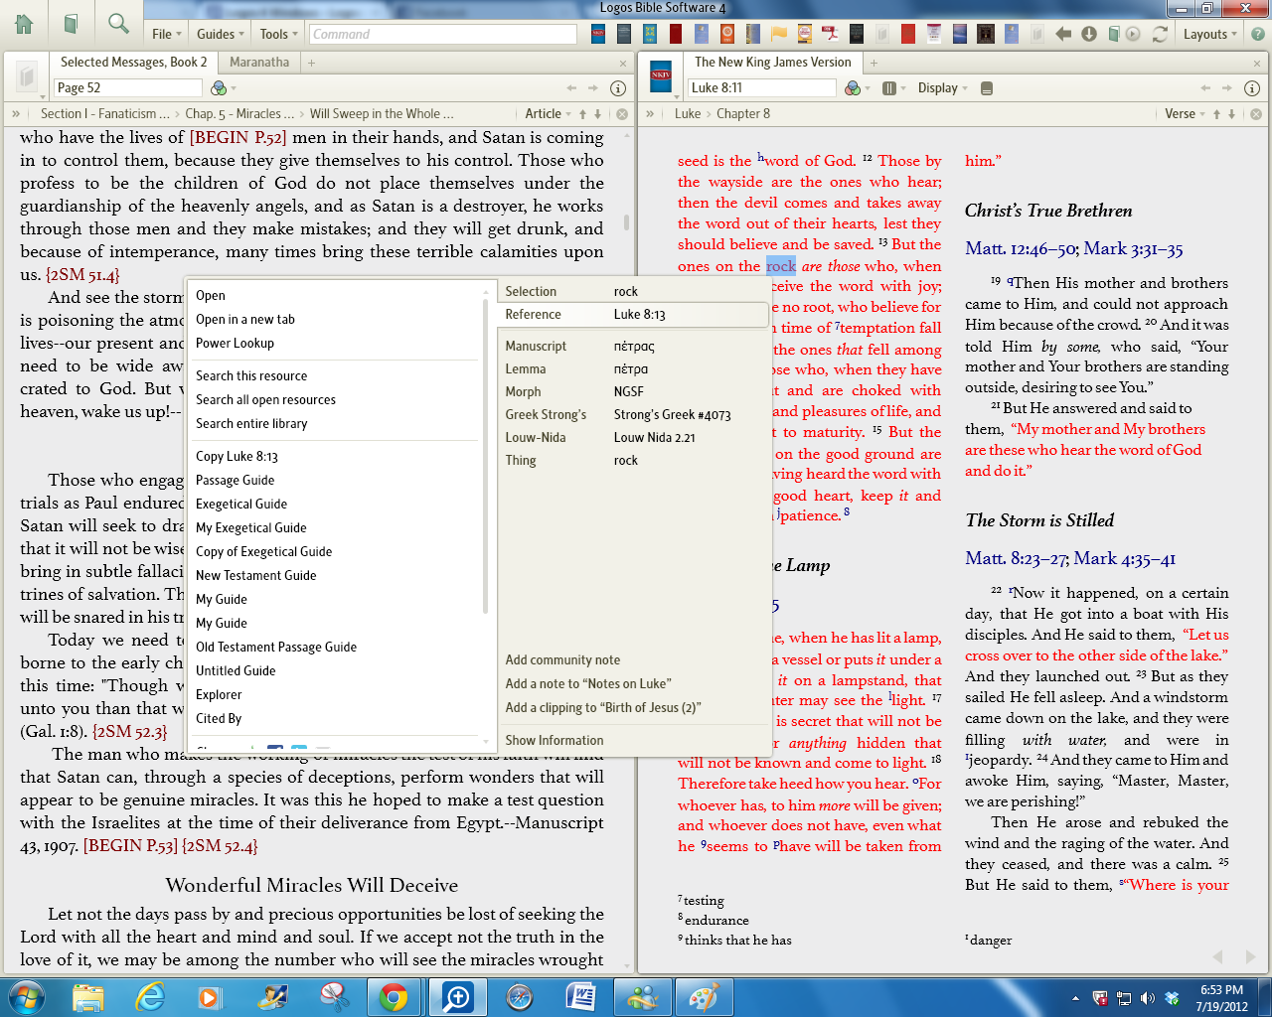Open Microsoft Word from the taskbar
This screenshot has height=1017, width=1272.
(580, 997)
